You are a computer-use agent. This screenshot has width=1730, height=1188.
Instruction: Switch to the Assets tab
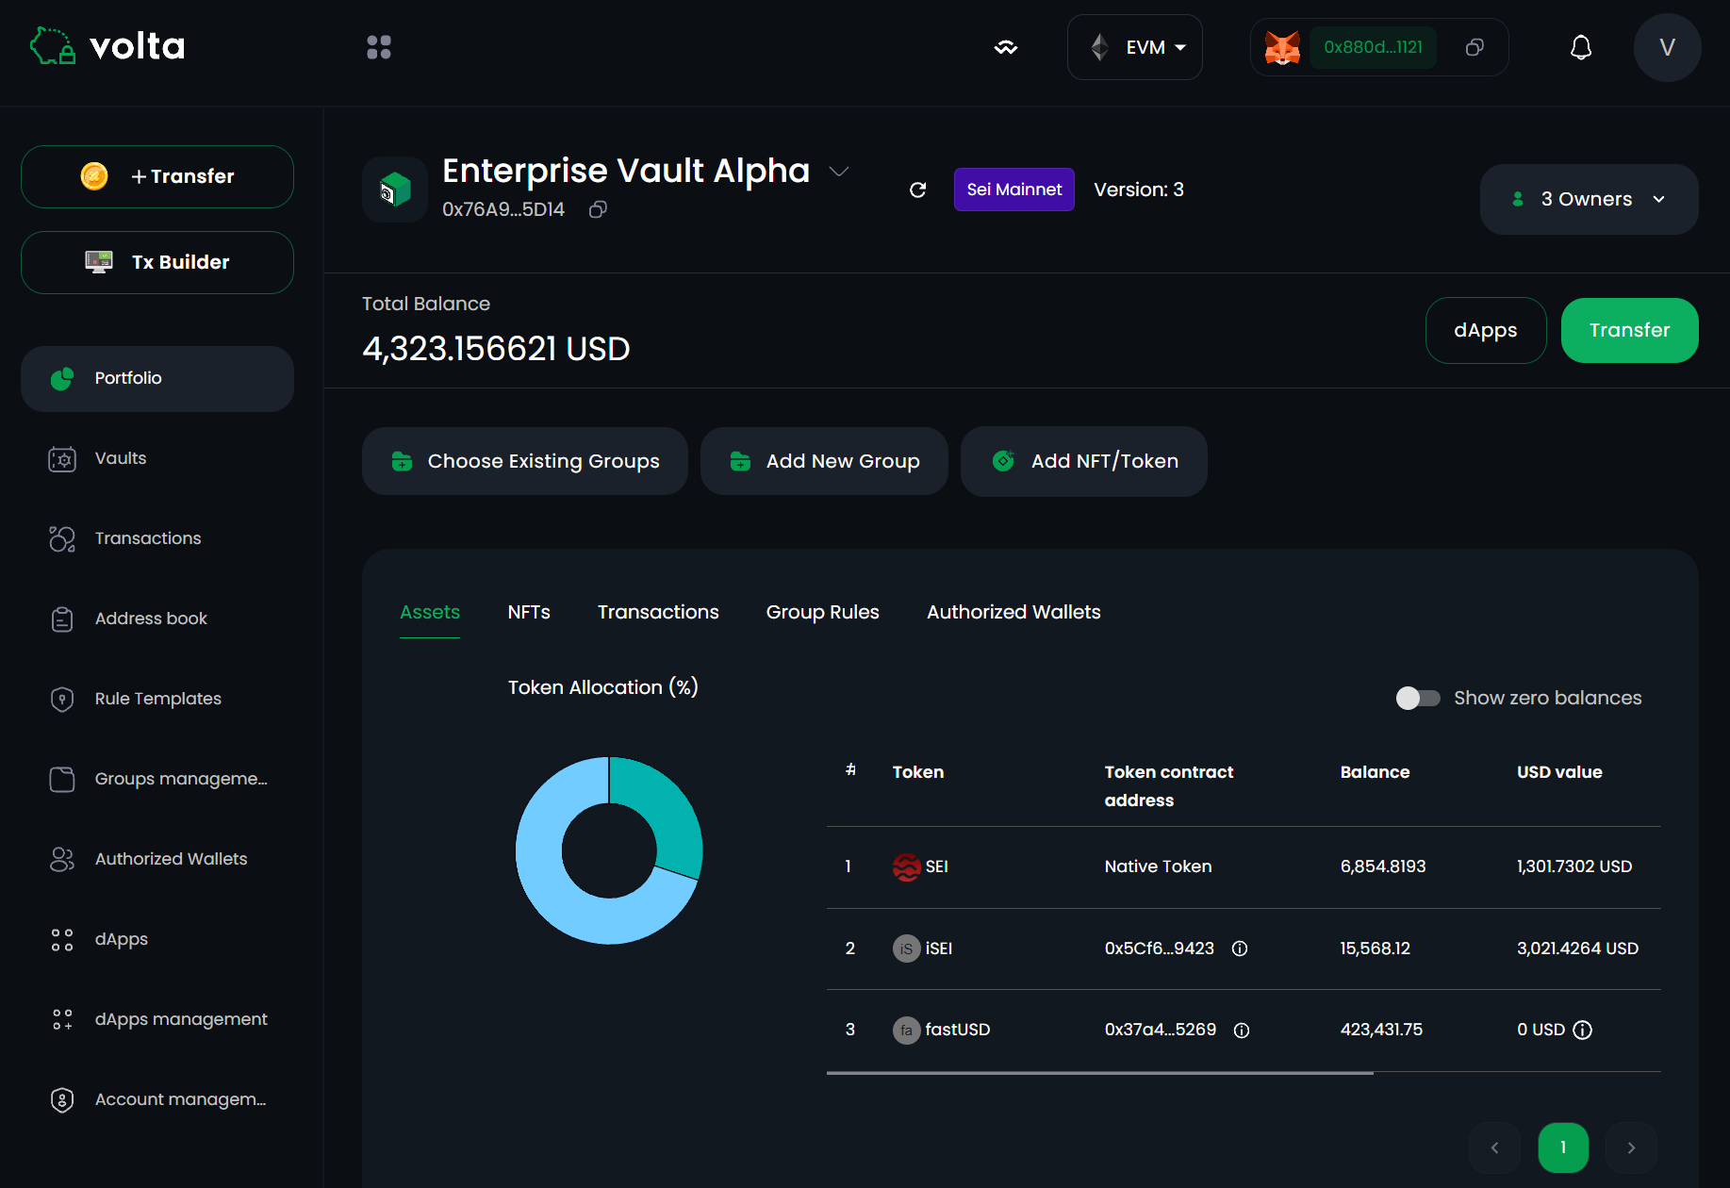[x=430, y=613]
